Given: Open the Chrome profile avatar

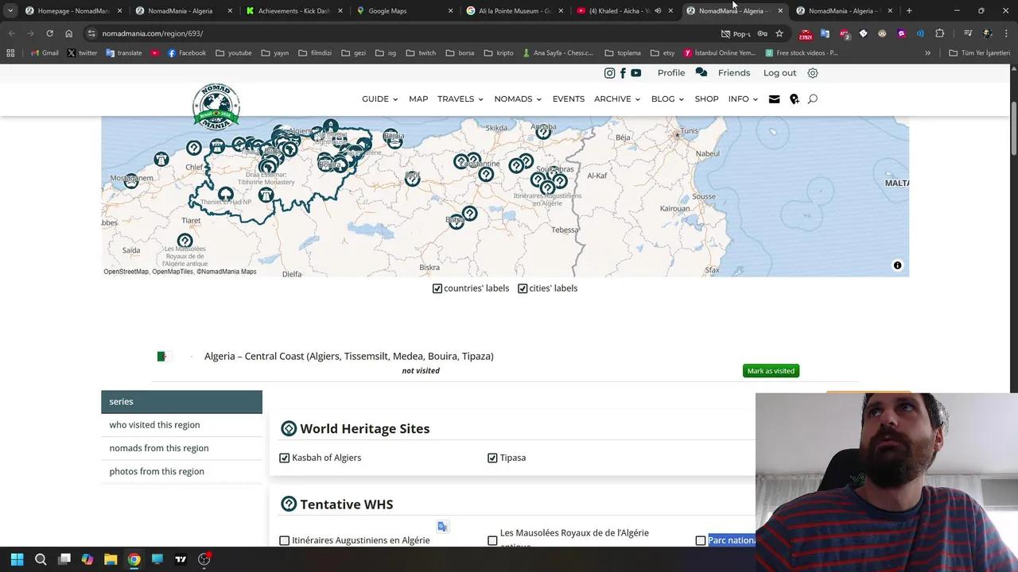Looking at the screenshot, I should pyautogui.click(x=987, y=33).
